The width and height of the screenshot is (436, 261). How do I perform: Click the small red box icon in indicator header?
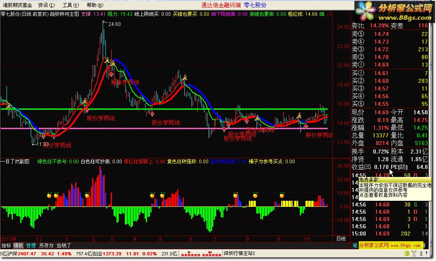click(x=329, y=14)
